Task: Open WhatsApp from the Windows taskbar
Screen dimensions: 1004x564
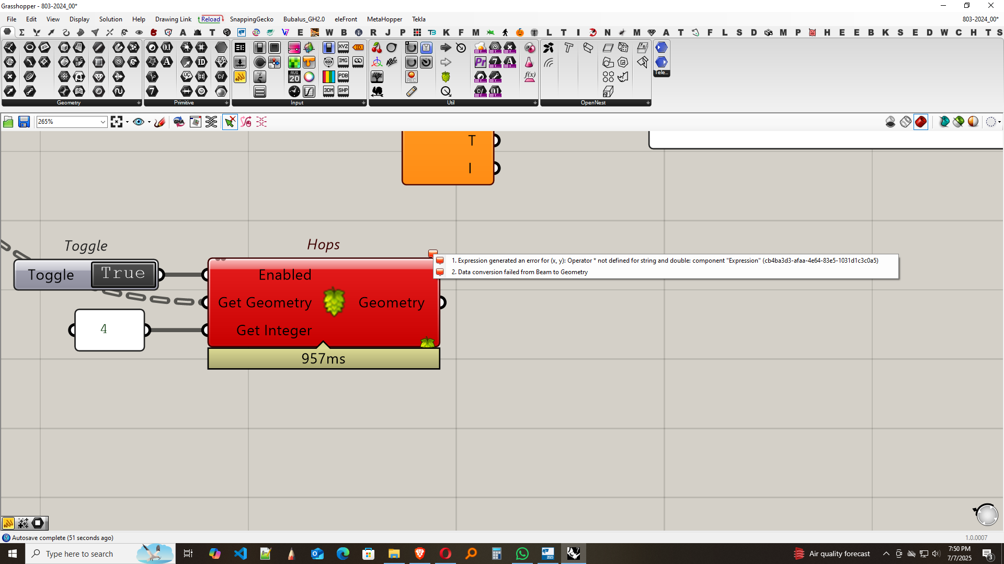Action: 522,554
